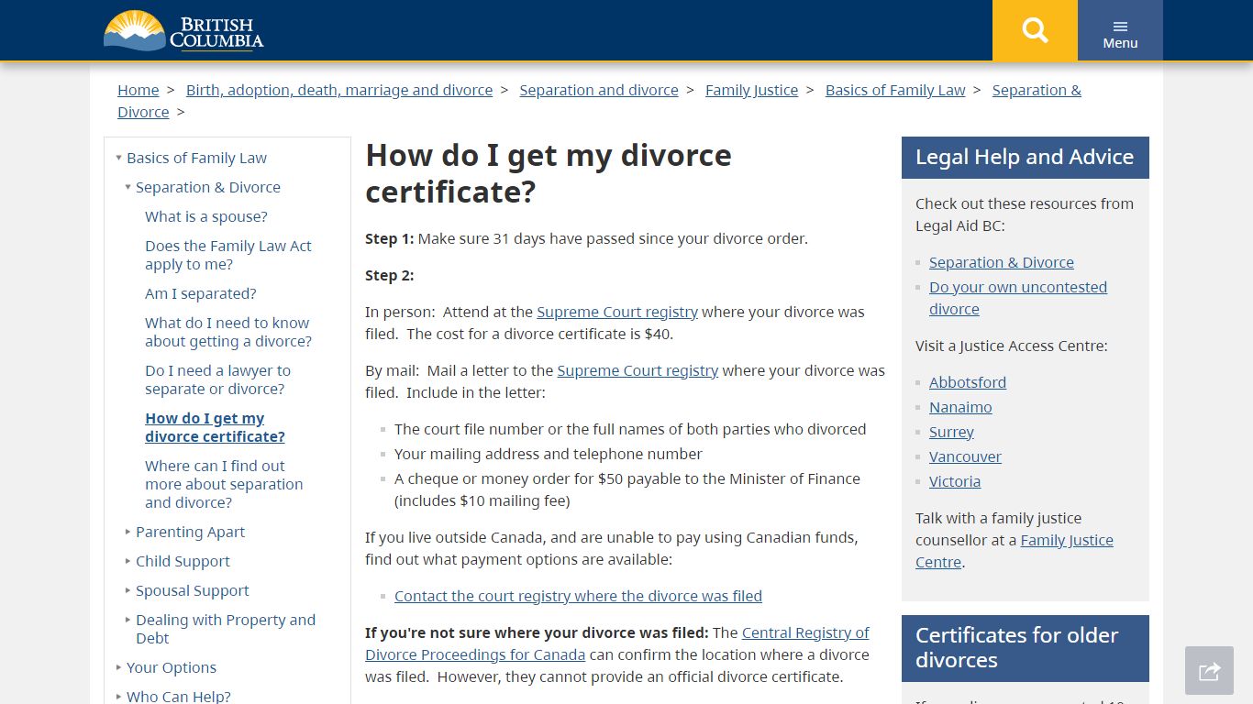Screen dimensions: 1253x704
Task: Open Your Options sidebar section
Action: pos(172,667)
